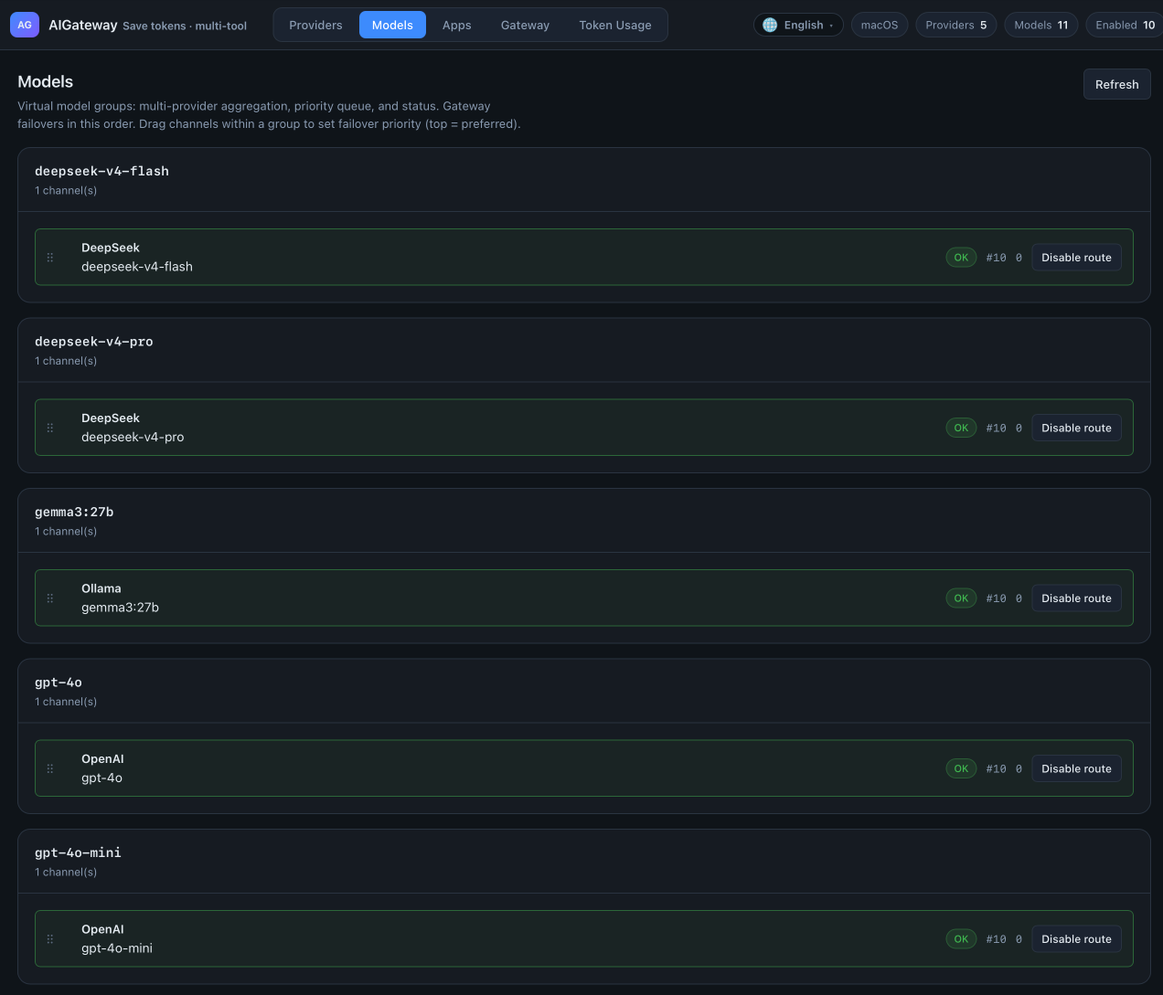Click '1 channel(s)' under the gemma3:27b heading
The height and width of the screenshot is (995, 1163).
pyautogui.click(x=66, y=531)
